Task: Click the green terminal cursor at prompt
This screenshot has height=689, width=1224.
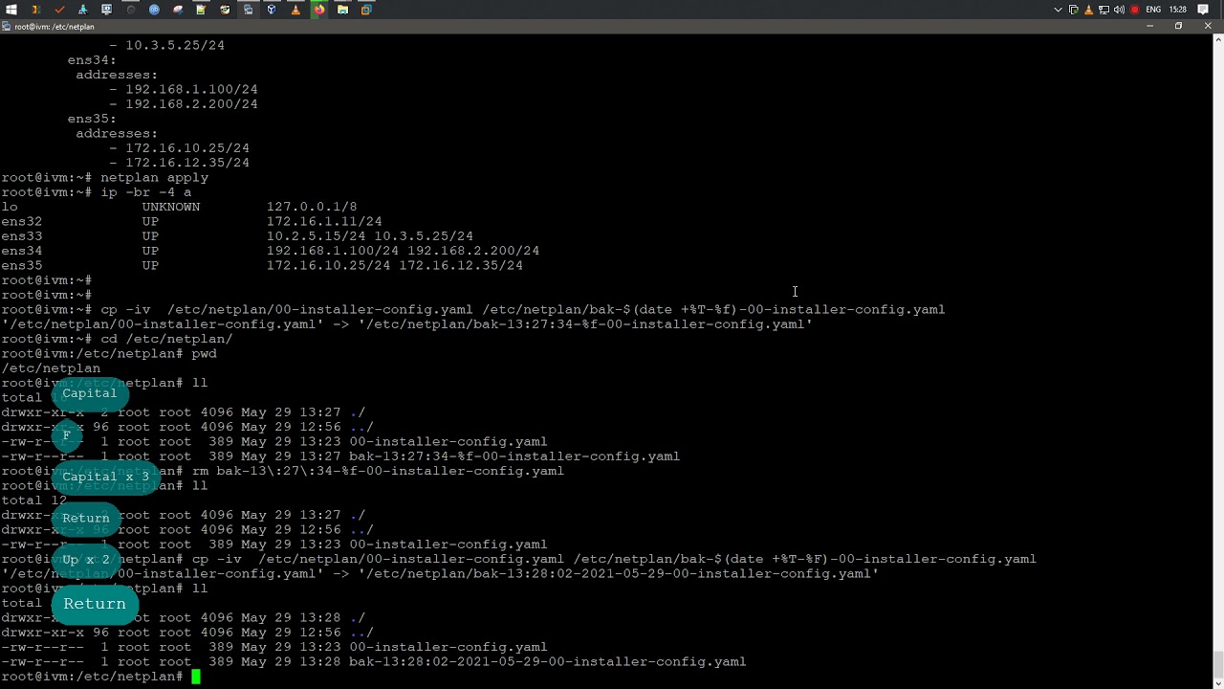Action: pos(196,677)
